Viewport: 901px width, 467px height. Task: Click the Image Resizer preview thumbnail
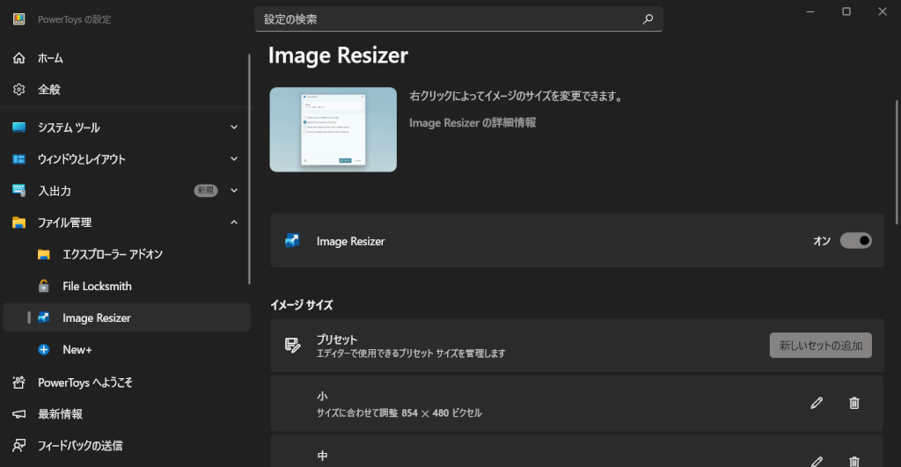point(333,129)
